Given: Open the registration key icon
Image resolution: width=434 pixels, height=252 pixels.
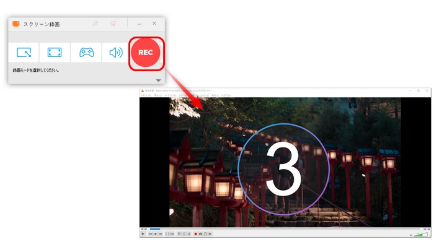Looking at the screenshot, I should 95,24.
